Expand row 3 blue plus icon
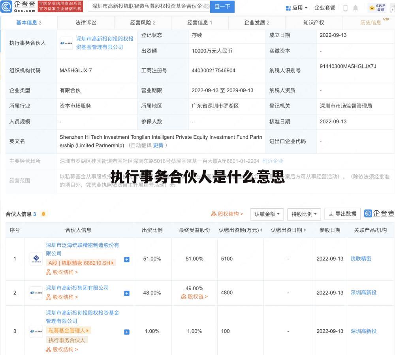Viewport: 395px width, 355px height. point(127,332)
